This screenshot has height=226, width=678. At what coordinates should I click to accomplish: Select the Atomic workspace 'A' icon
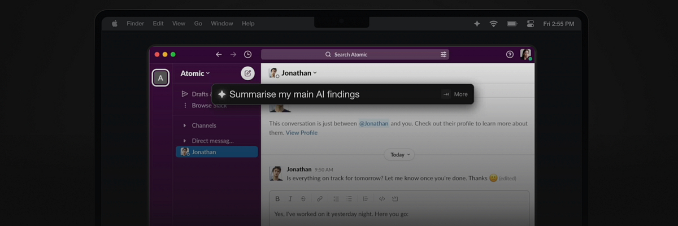coord(160,78)
